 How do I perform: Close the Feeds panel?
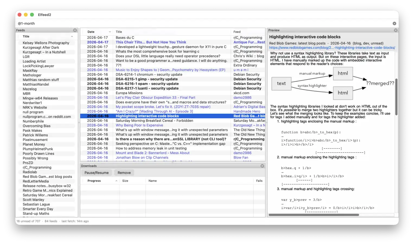coord(75,30)
